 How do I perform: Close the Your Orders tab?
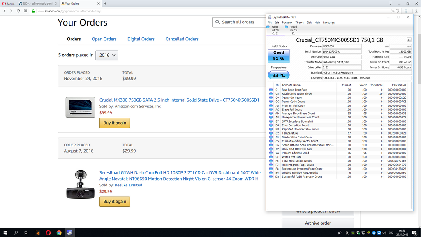(x=99, y=3)
